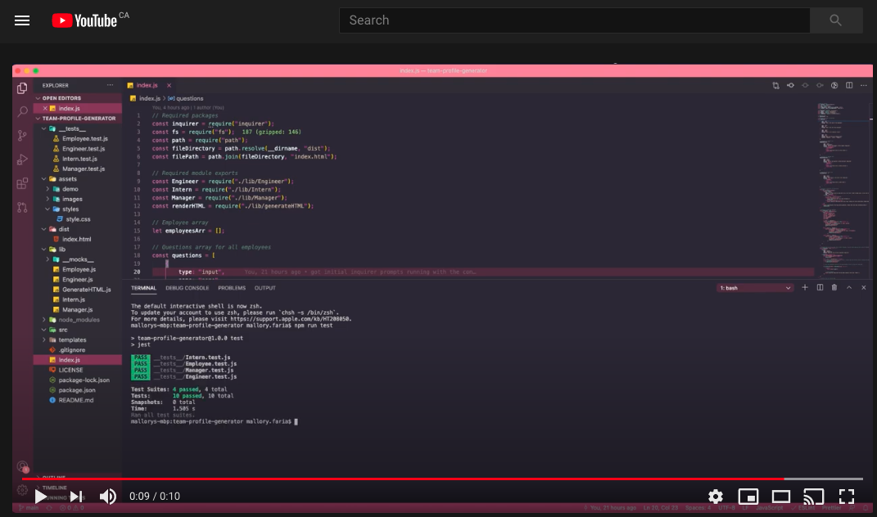Switch to the DEBUG CONSOLE tab
The width and height of the screenshot is (877, 517).
point(187,288)
